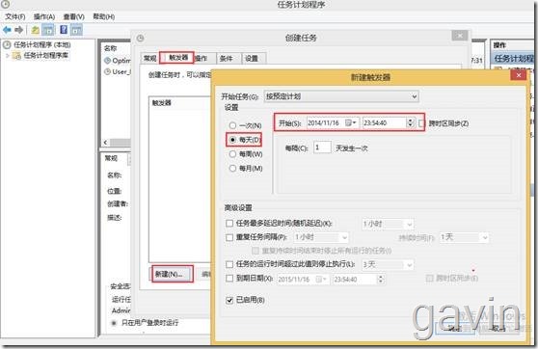Select 只在用户登录时运行 radio option
Viewport: 538px width, 349px height.
(114, 323)
